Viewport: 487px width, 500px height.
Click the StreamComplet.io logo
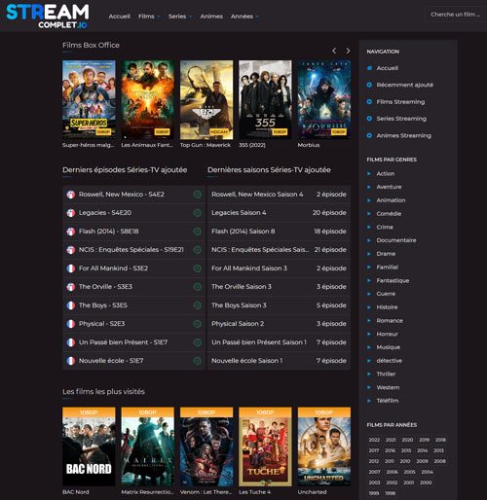(48, 17)
